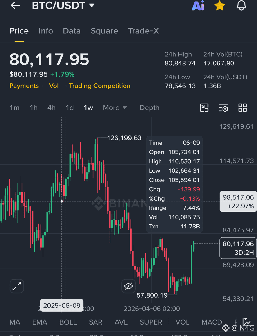
Task: Open the grid layout icon
Action: 243,108
